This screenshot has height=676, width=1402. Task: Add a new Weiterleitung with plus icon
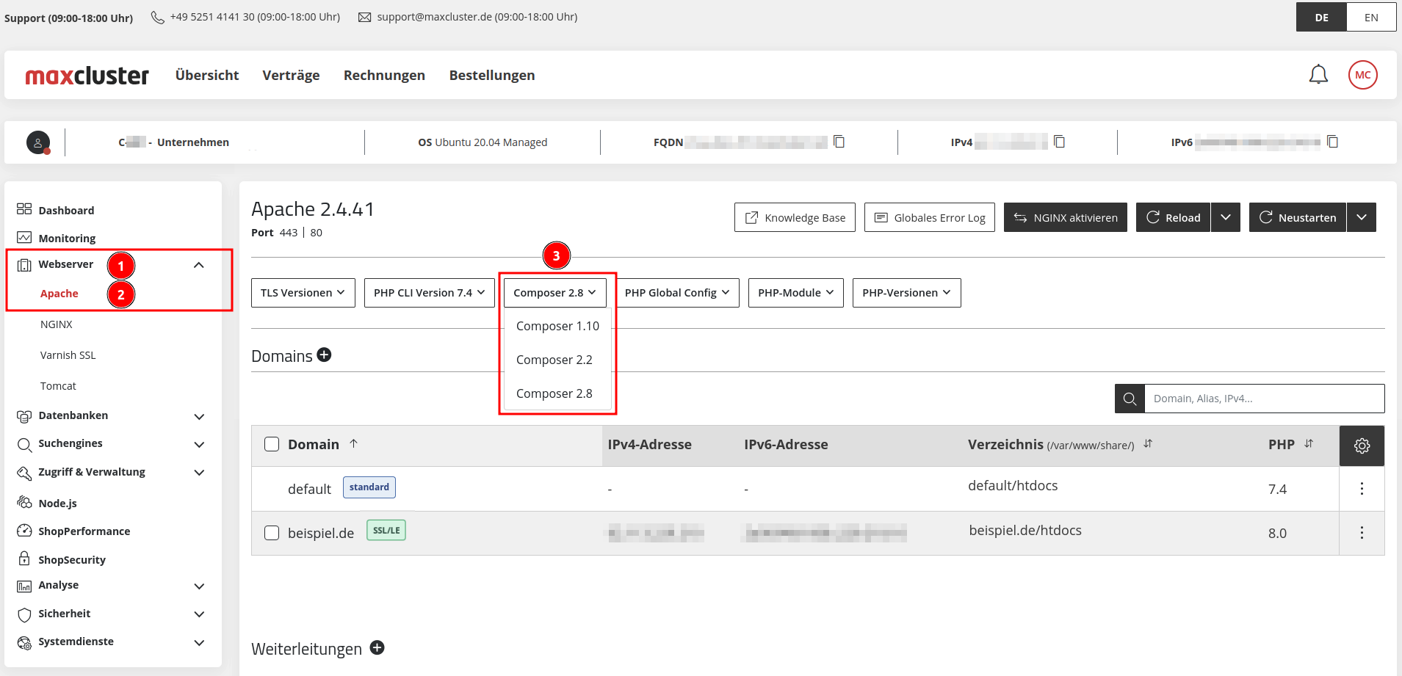[x=377, y=647]
